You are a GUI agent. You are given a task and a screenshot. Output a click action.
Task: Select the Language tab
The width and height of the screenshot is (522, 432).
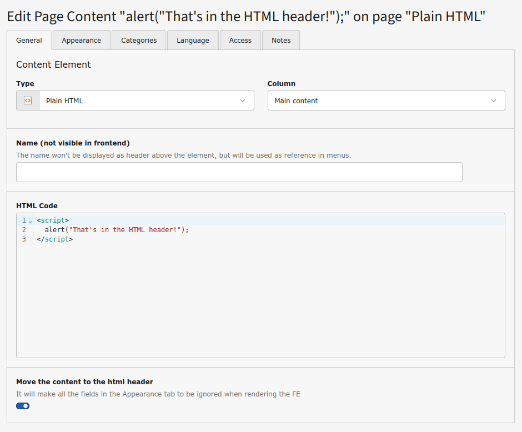coord(193,39)
